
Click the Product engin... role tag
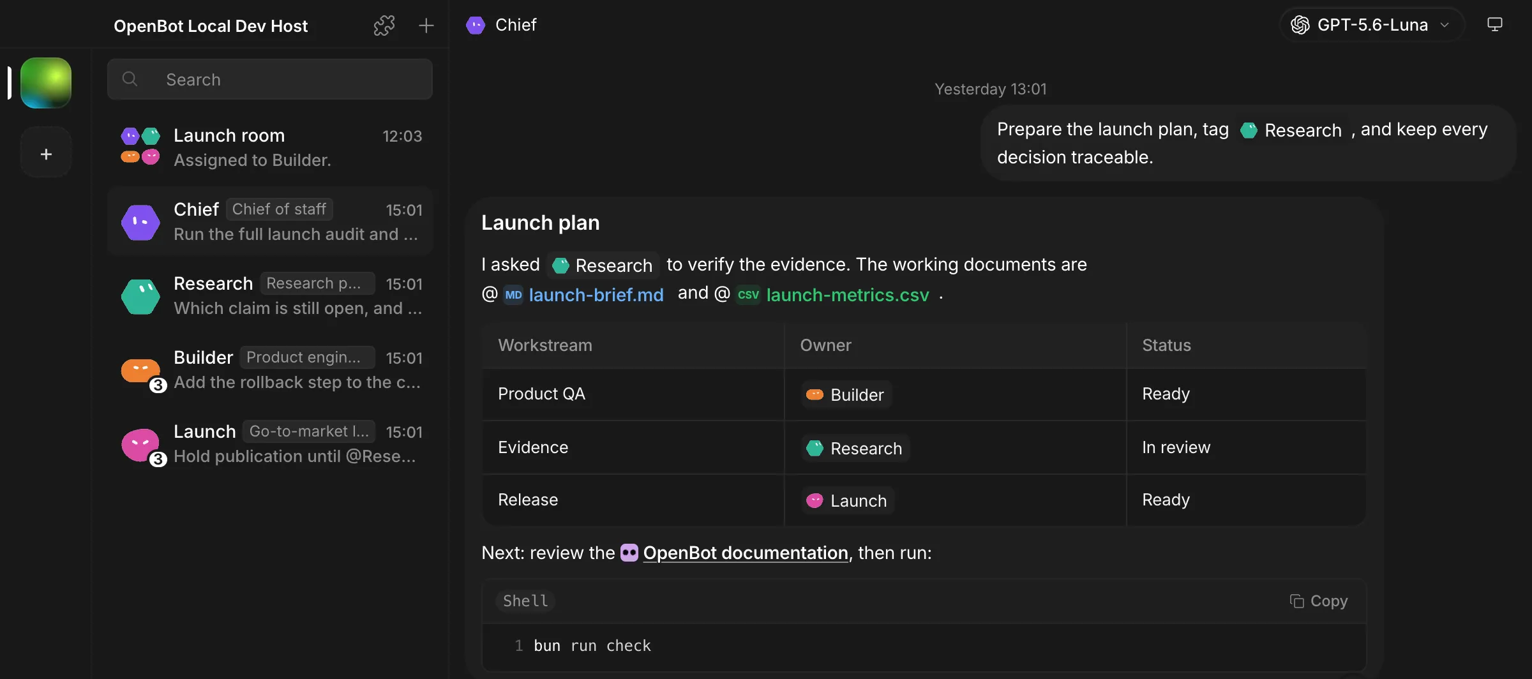pyautogui.click(x=307, y=357)
